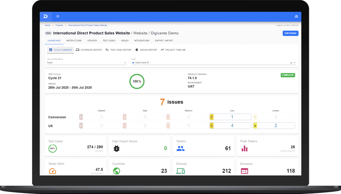Switch to the Dashboard tab
The height and width of the screenshot is (194, 341).
[x=54, y=41]
